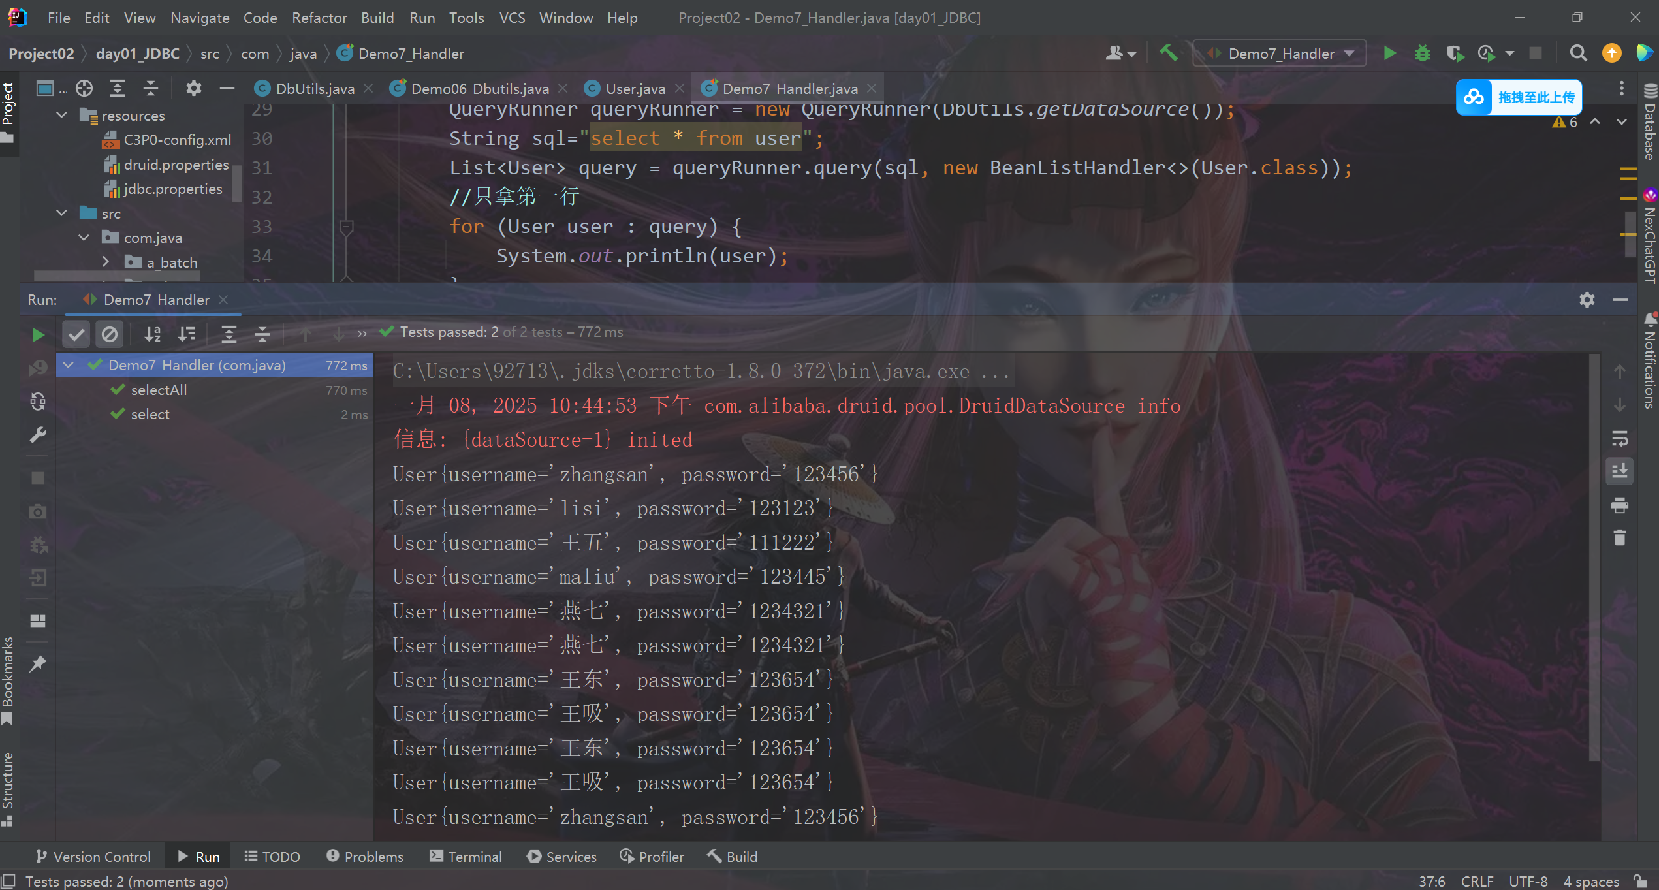Run with Coverage icon in the top toolbar
The image size is (1659, 890).
(1455, 54)
